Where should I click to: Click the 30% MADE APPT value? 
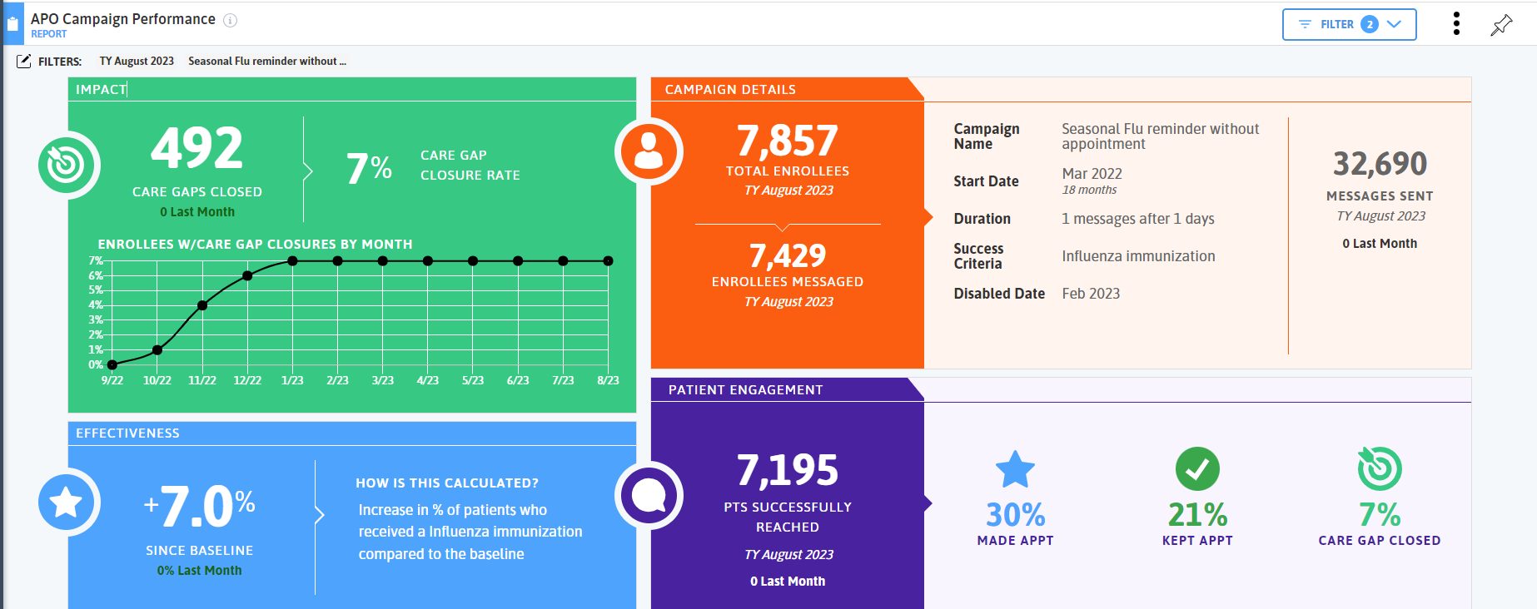pos(1015,515)
